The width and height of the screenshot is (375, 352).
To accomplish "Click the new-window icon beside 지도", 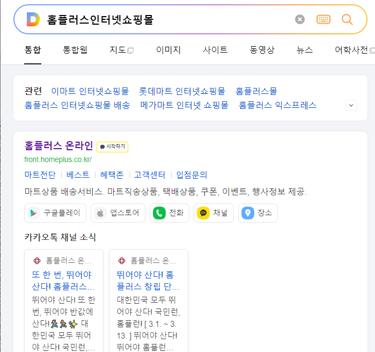I will [x=130, y=50].
